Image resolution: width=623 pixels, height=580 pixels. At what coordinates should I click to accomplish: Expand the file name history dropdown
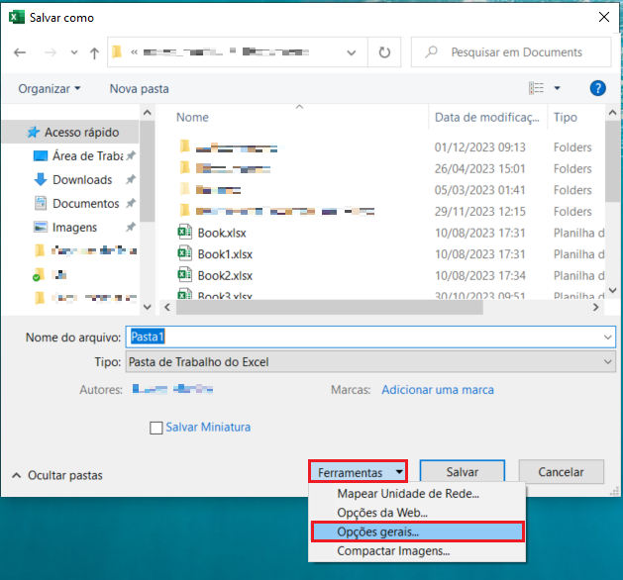607,338
